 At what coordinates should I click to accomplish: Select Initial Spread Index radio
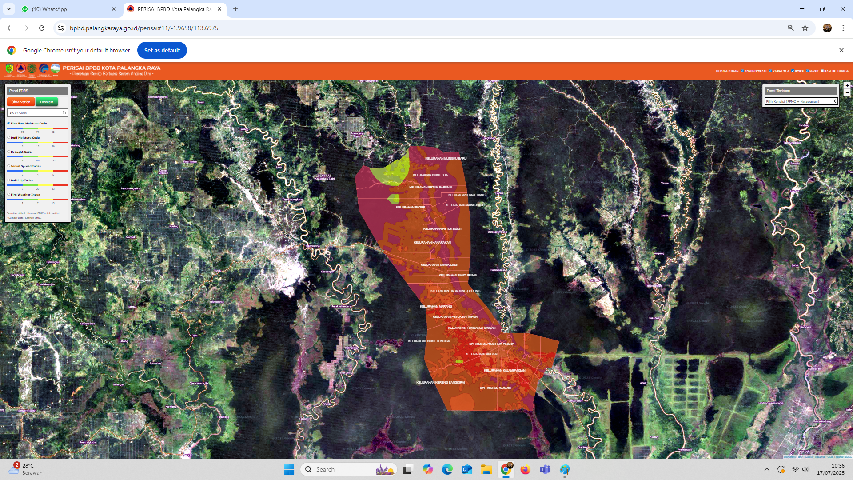coord(8,166)
